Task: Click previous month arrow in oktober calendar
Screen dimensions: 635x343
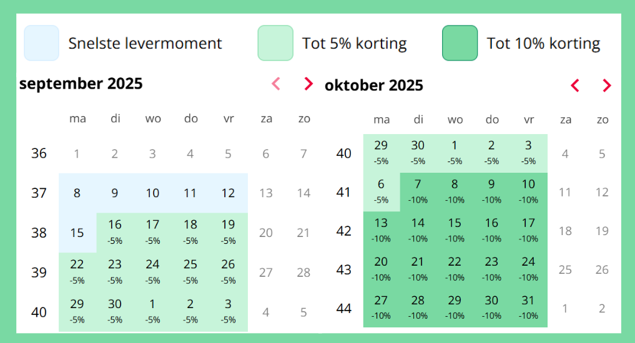Action: pyautogui.click(x=575, y=85)
